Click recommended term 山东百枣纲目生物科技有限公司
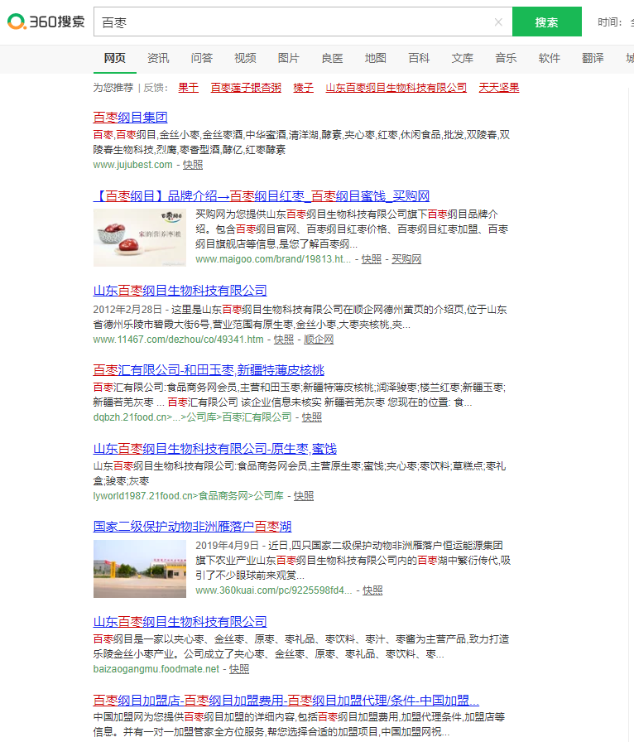Screen dimensions: 634x742 coord(396,88)
